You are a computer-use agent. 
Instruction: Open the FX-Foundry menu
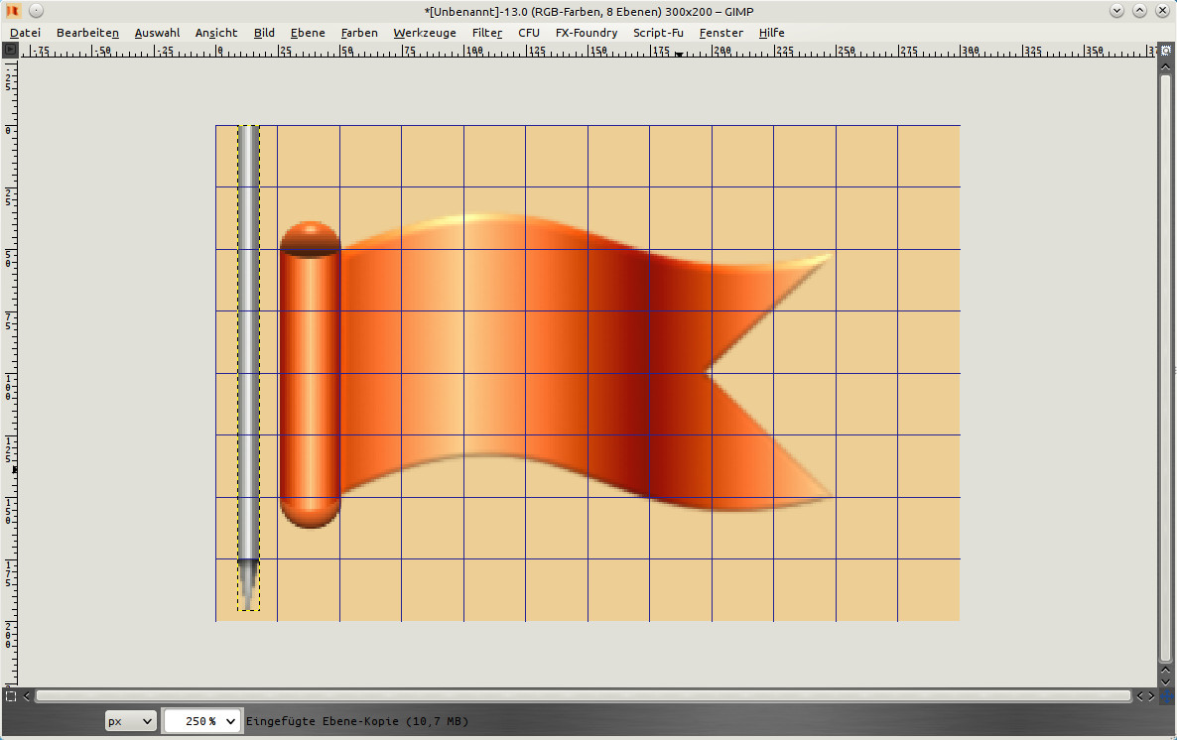[586, 33]
